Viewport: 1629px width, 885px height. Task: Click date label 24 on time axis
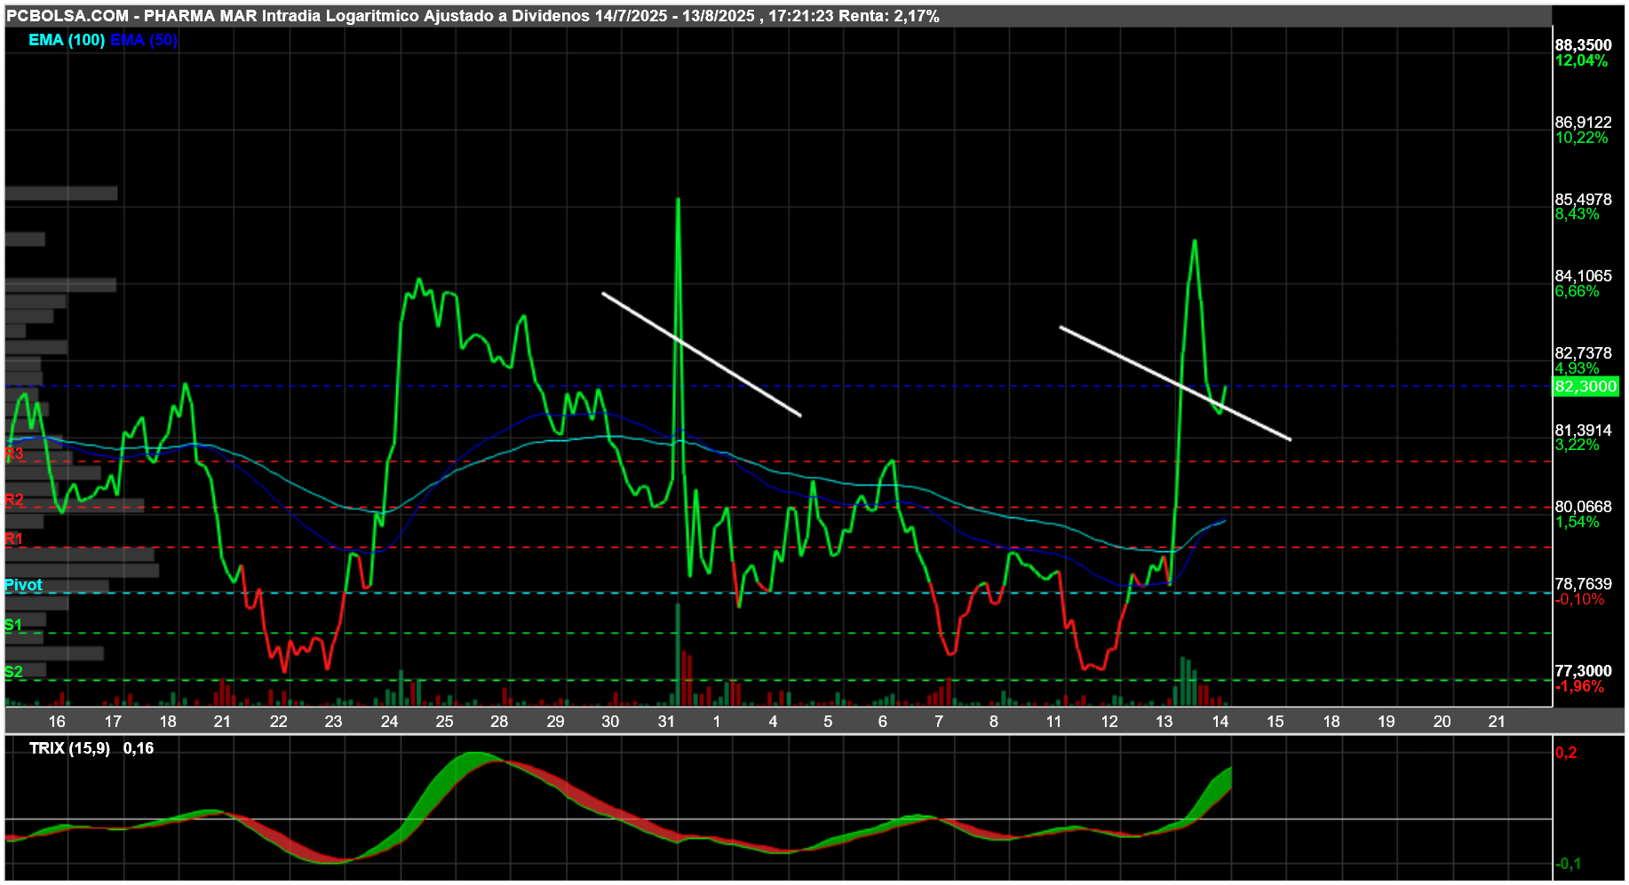(x=389, y=722)
